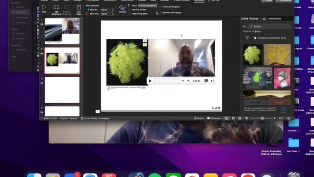Switch to Slide Sorter view icon

[234, 118]
